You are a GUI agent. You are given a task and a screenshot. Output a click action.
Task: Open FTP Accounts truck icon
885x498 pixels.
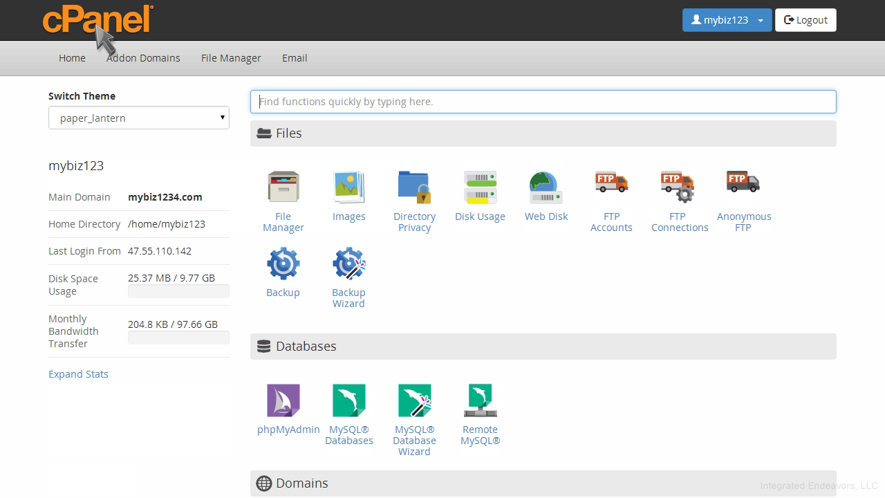point(611,183)
